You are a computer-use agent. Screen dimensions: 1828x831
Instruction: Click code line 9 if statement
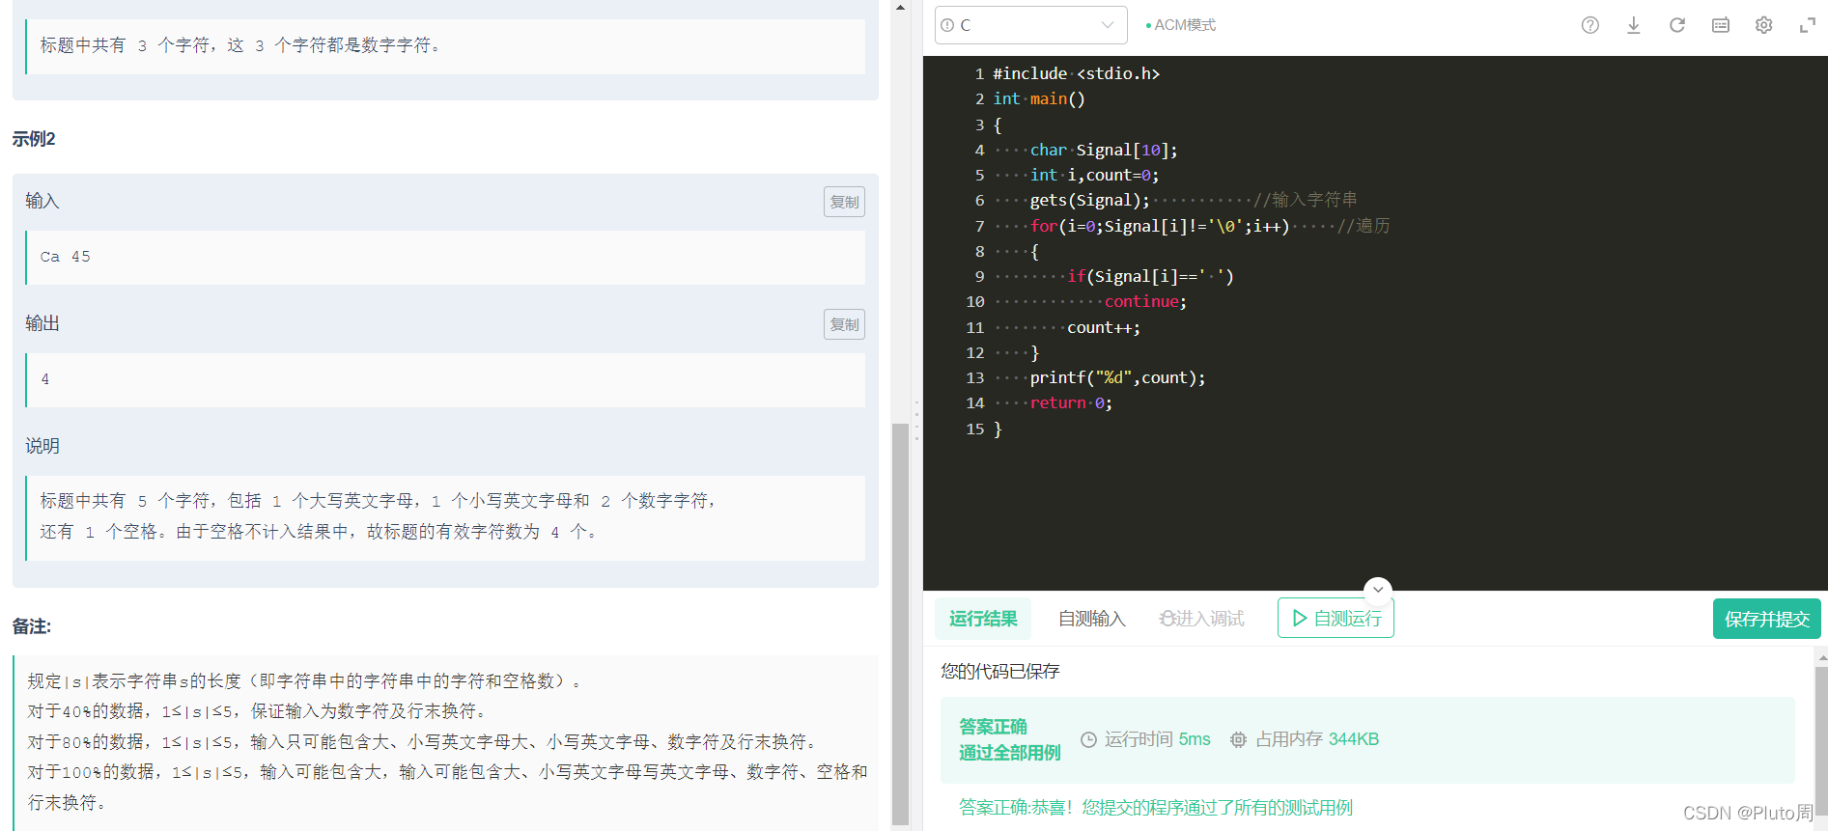click(1150, 276)
